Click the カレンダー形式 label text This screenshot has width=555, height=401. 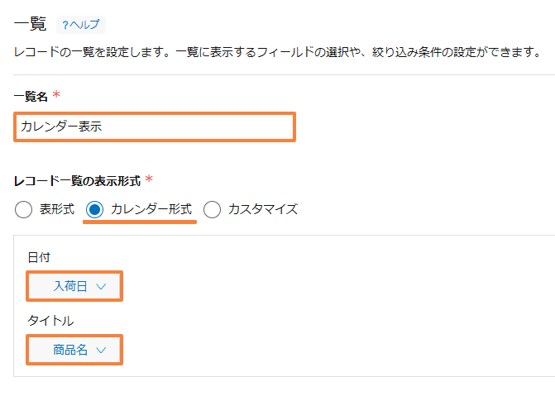[x=151, y=209]
